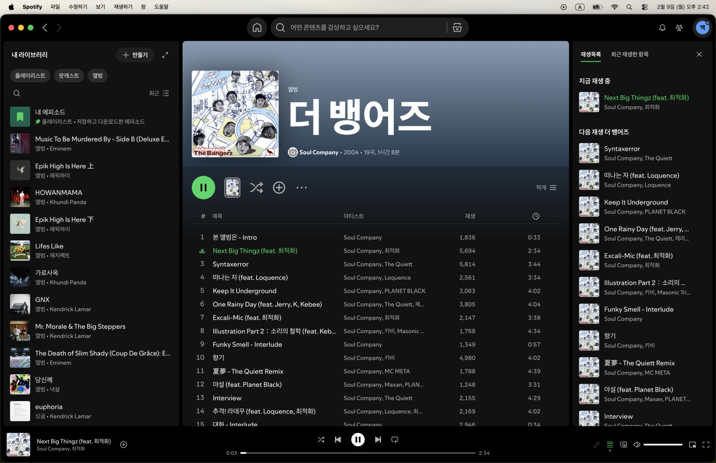Viewport: 716px width, 463px height.
Task: Click the 만들기 button in the library
Action: (135, 55)
